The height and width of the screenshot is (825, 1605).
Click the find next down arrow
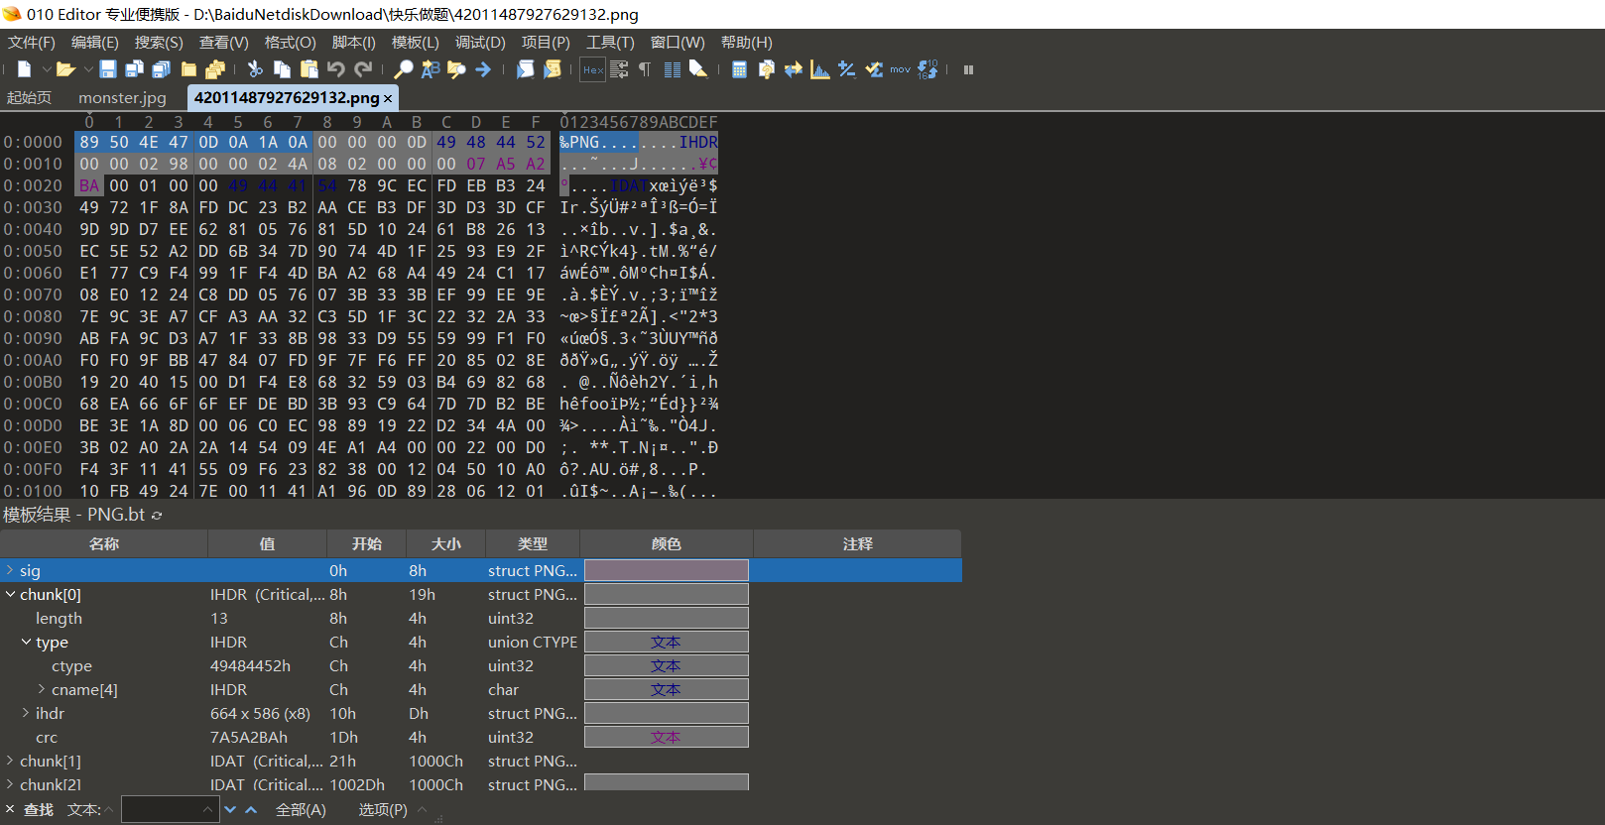click(230, 810)
